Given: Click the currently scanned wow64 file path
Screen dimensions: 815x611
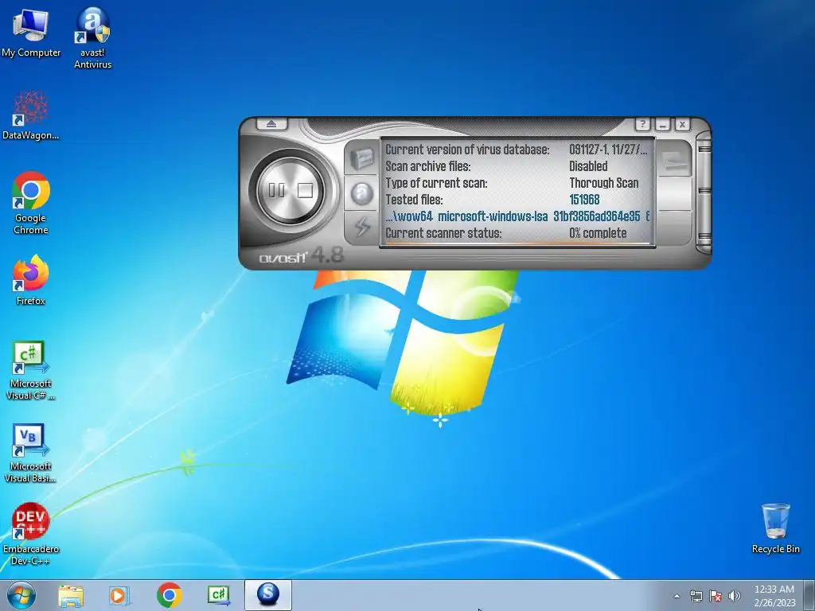Looking at the screenshot, I should pyautogui.click(x=517, y=216).
